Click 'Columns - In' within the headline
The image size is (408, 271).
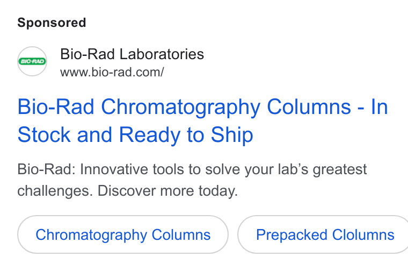(327, 106)
